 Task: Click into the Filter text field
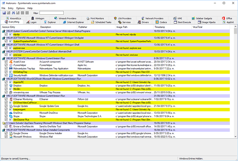click(51, 13)
